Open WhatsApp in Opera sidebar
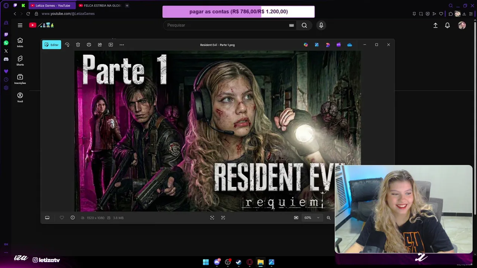477x268 pixels. [6, 43]
